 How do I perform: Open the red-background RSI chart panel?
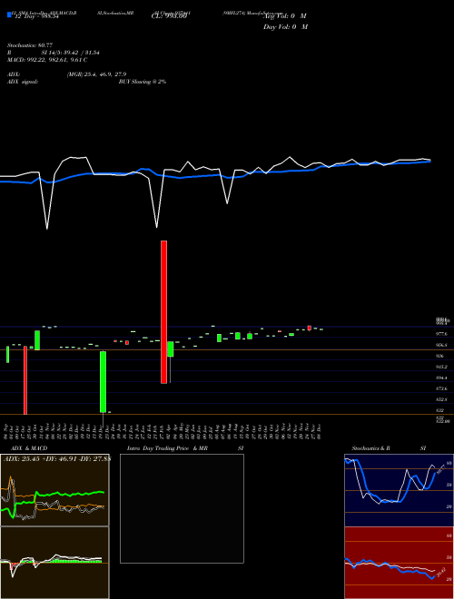point(399,563)
